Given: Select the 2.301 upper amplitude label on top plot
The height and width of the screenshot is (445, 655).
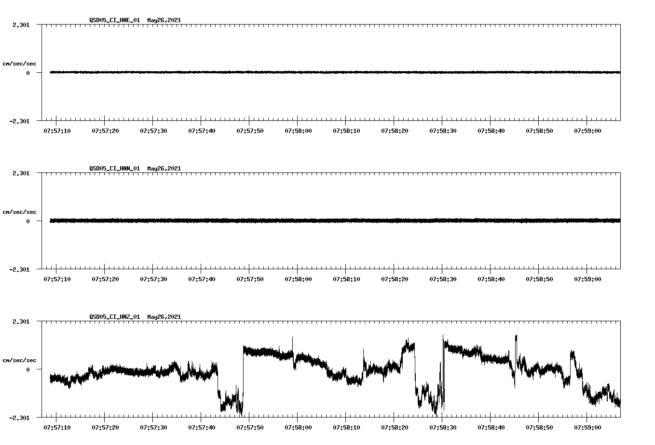Looking at the screenshot, I should click(21, 24).
